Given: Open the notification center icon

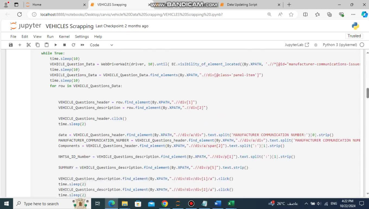Looking at the screenshot, I should (x=362, y=203).
